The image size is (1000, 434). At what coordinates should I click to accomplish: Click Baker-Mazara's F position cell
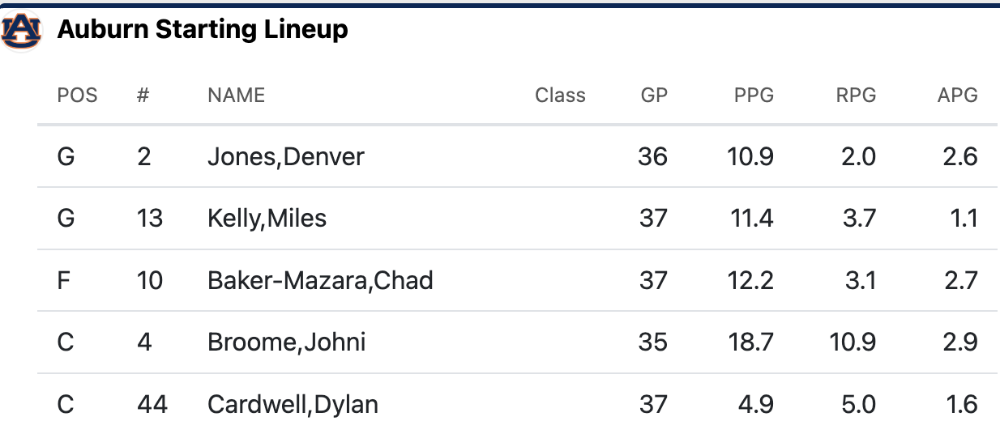[x=65, y=280]
